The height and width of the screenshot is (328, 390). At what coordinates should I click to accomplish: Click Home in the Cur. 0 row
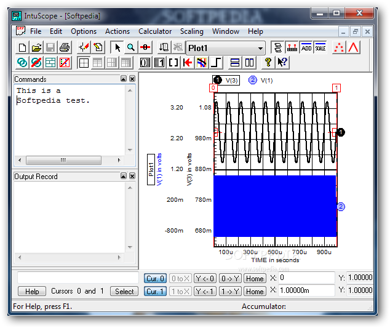255,279
